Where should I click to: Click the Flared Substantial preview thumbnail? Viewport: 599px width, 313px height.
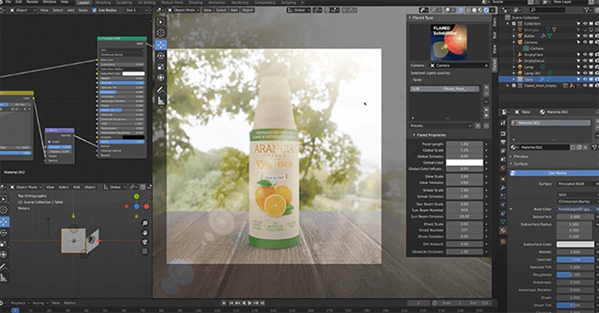click(449, 43)
